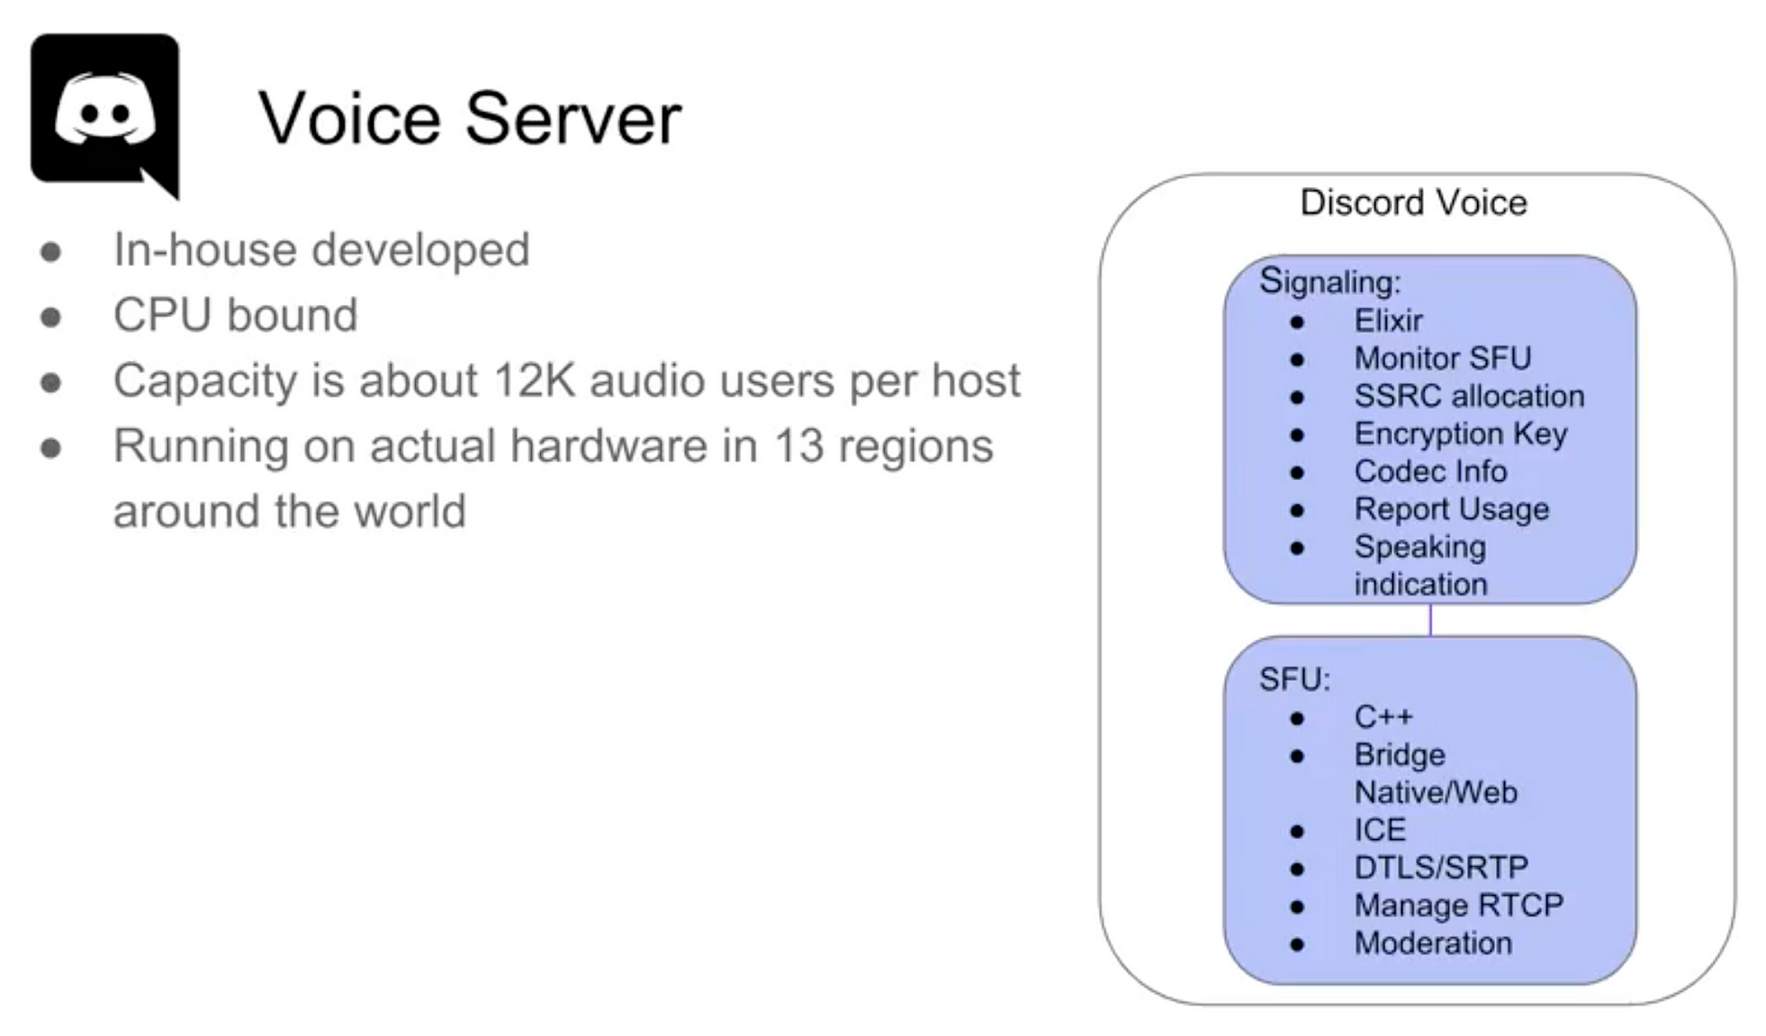
Task: Click the 'Discord Voice' diagram heading
Action: (1413, 203)
